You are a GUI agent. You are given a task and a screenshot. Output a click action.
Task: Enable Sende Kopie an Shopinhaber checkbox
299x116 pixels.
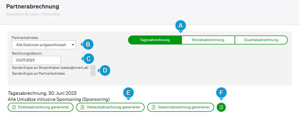[93, 68]
